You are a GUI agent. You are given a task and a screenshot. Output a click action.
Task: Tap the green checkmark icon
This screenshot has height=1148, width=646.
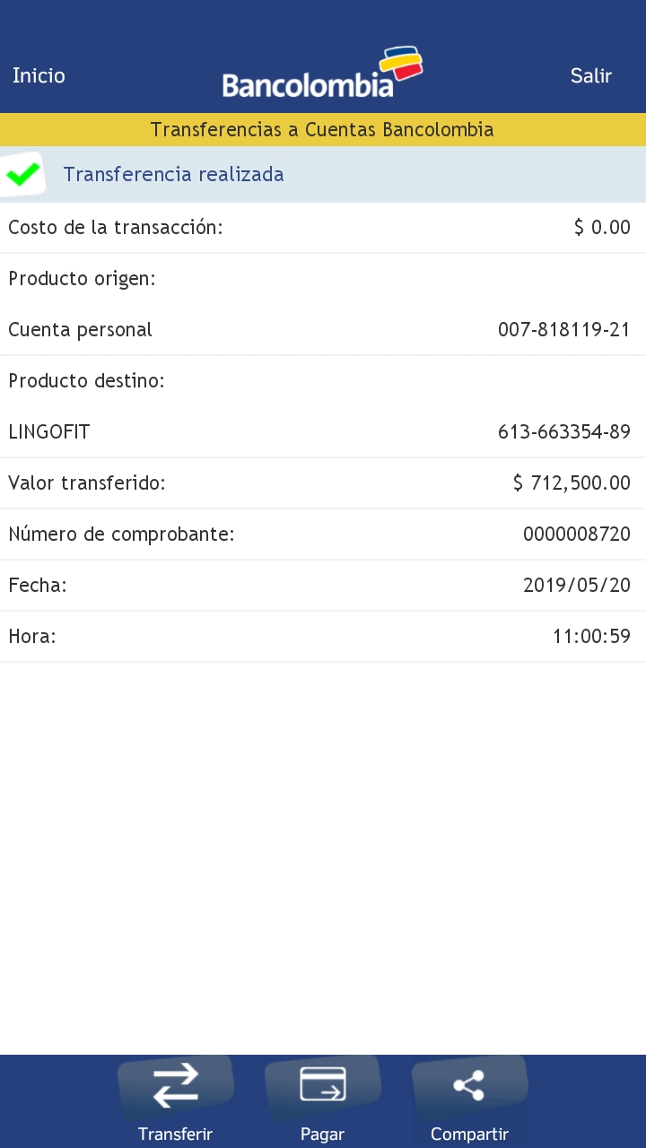(x=23, y=174)
